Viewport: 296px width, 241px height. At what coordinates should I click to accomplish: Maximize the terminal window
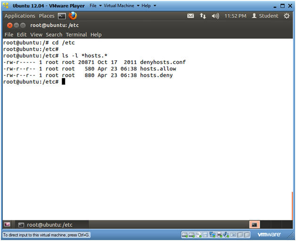[x=23, y=25]
